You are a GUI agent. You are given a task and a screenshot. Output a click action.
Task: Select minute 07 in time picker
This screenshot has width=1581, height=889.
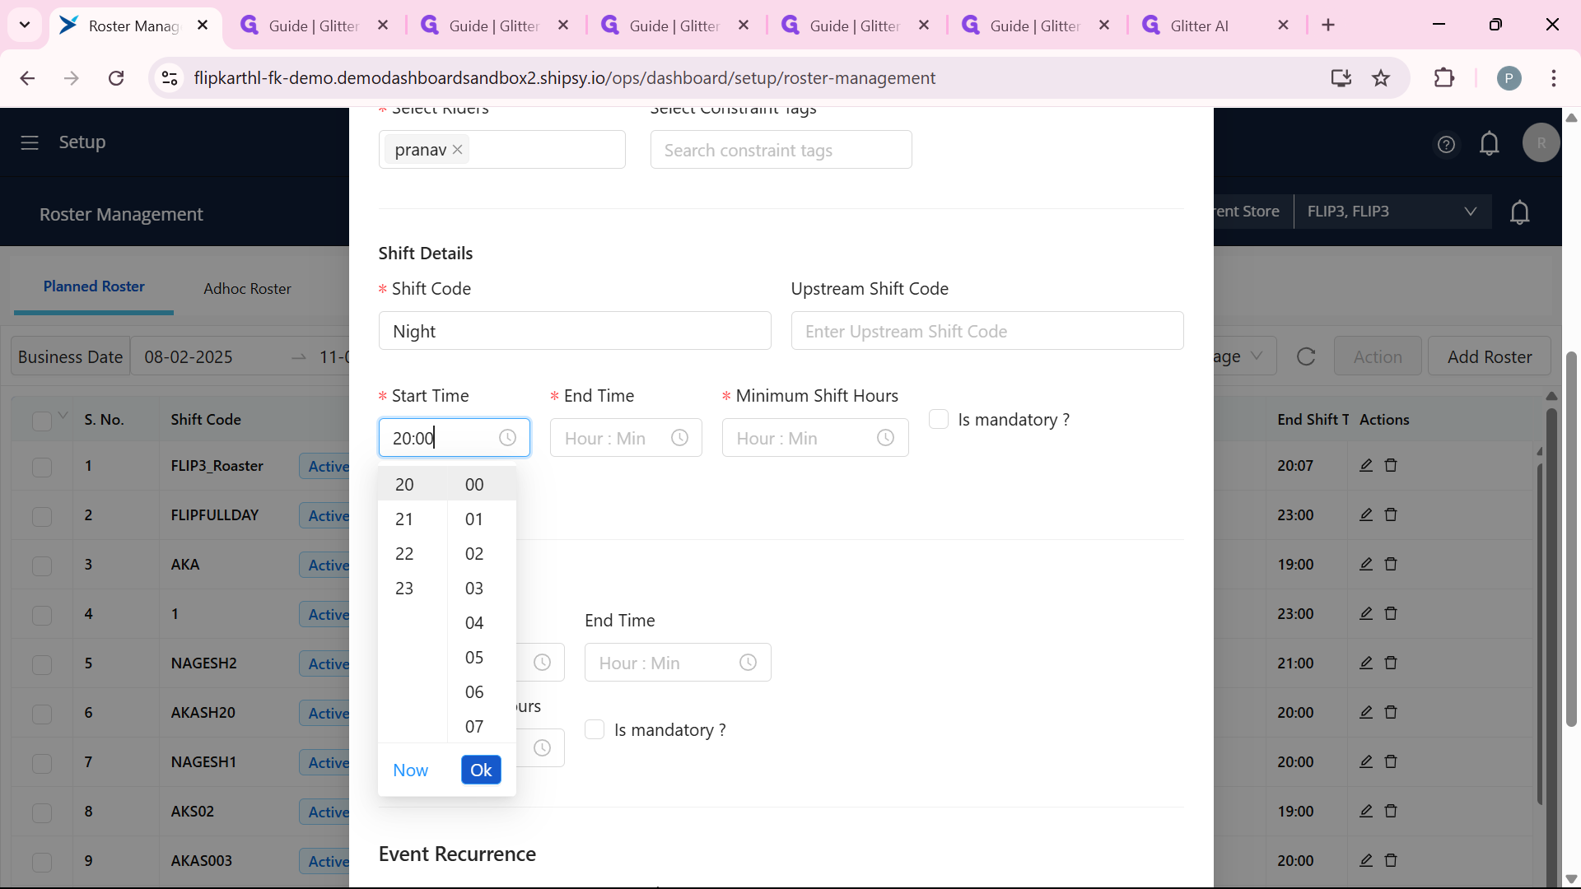coord(474,727)
